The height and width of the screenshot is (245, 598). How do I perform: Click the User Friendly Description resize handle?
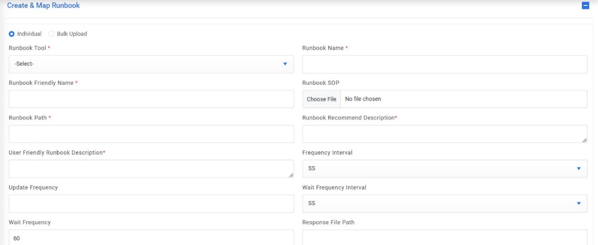tap(291, 175)
